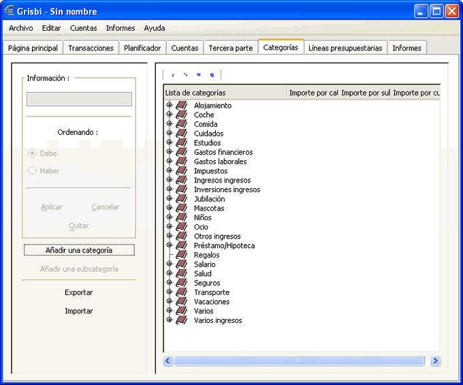
Task: Open the Archivo menu
Action: [x=20, y=28]
